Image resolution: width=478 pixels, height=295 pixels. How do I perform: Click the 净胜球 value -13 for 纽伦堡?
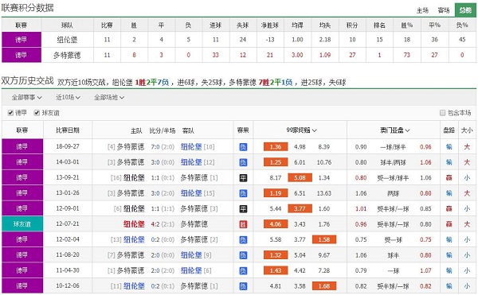270,40
